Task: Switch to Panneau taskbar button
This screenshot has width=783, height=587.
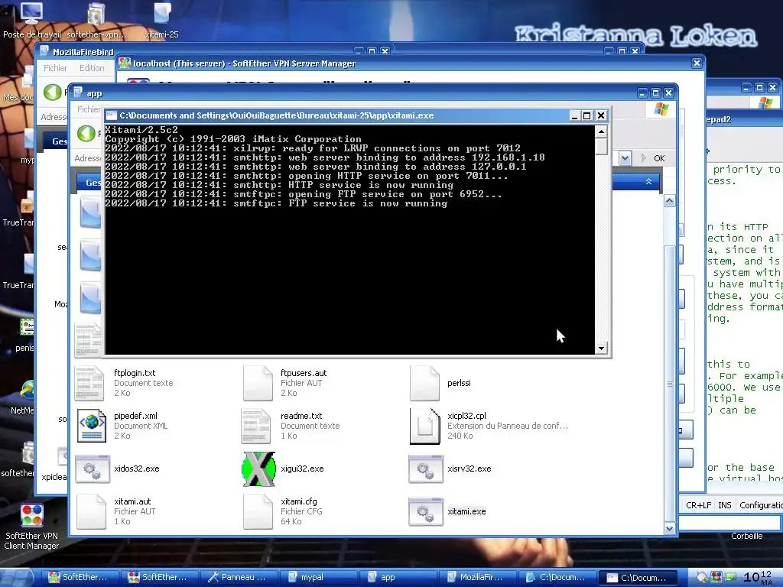Action: (239, 577)
